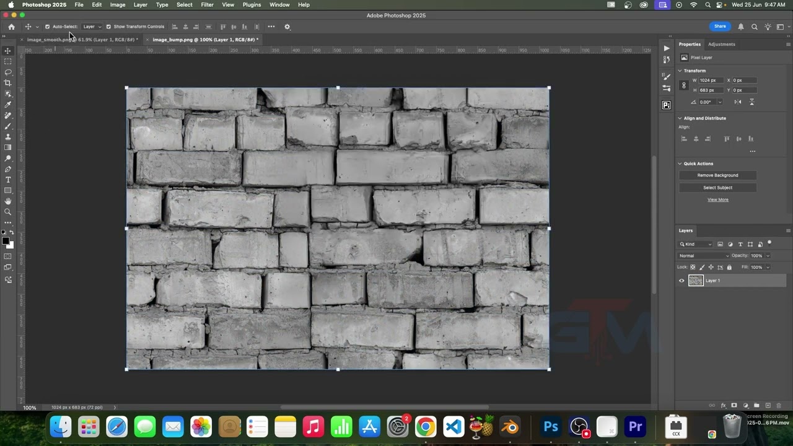Image resolution: width=793 pixels, height=446 pixels.
Task: Toggle lock all padlock icon
Action: (x=729, y=268)
